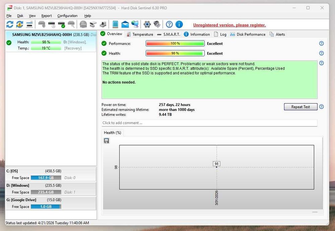Viewport: 335px width, 231px height.
Task: Click the help icon beside Health bar
Action: [321, 53]
